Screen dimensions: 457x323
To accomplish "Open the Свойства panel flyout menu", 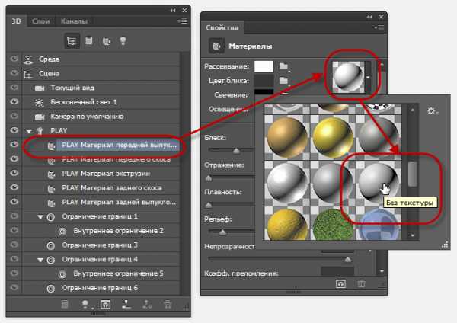I will (379, 27).
